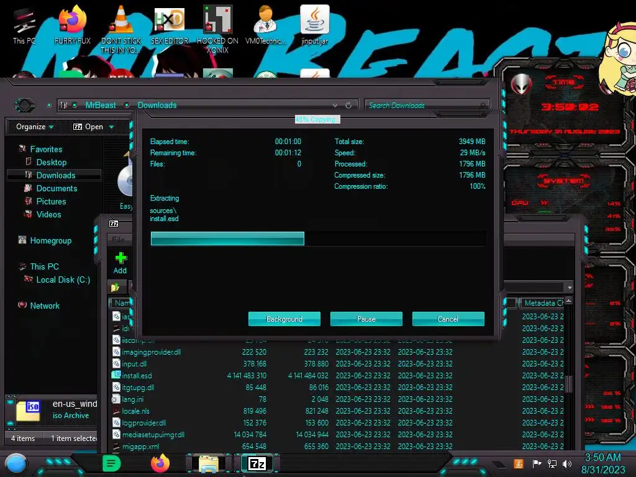Select the iso archive thumbnail in details pane
Screen dimensions: 636x477
pos(28,411)
